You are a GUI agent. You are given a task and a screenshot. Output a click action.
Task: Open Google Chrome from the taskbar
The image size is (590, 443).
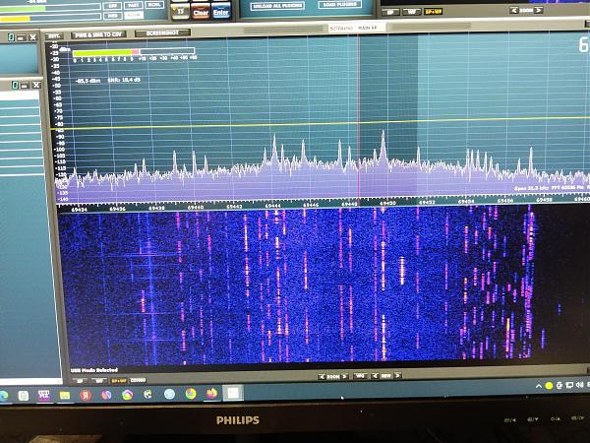point(190,395)
